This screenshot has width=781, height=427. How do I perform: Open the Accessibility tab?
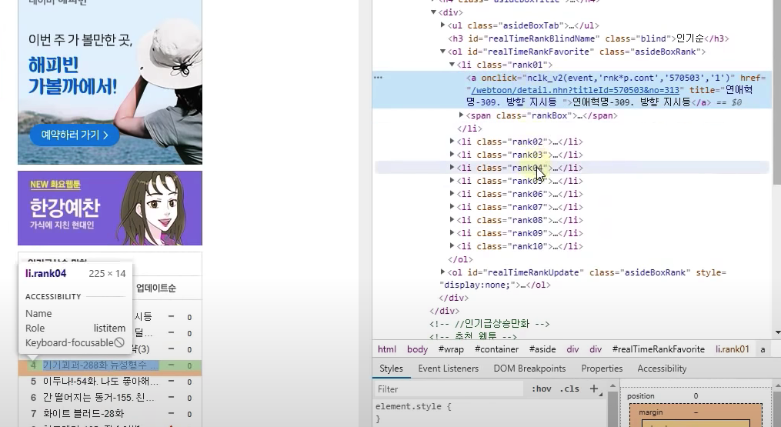(x=662, y=369)
